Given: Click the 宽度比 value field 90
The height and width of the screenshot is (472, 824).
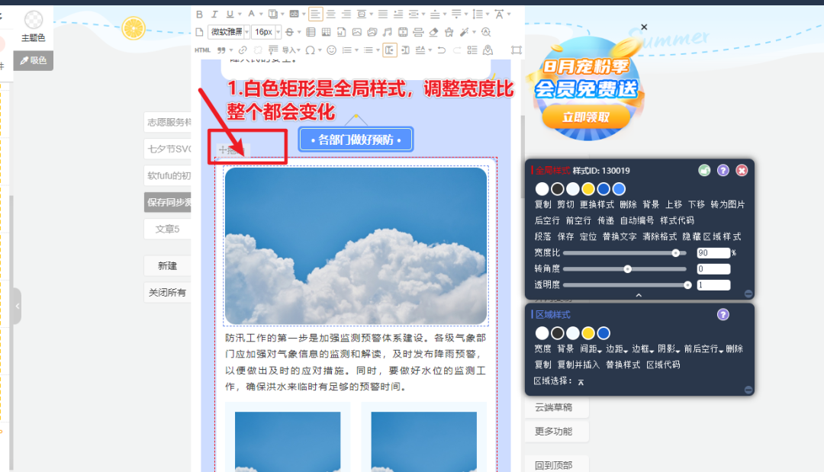Looking at the screenshot, I should [713, 253].
